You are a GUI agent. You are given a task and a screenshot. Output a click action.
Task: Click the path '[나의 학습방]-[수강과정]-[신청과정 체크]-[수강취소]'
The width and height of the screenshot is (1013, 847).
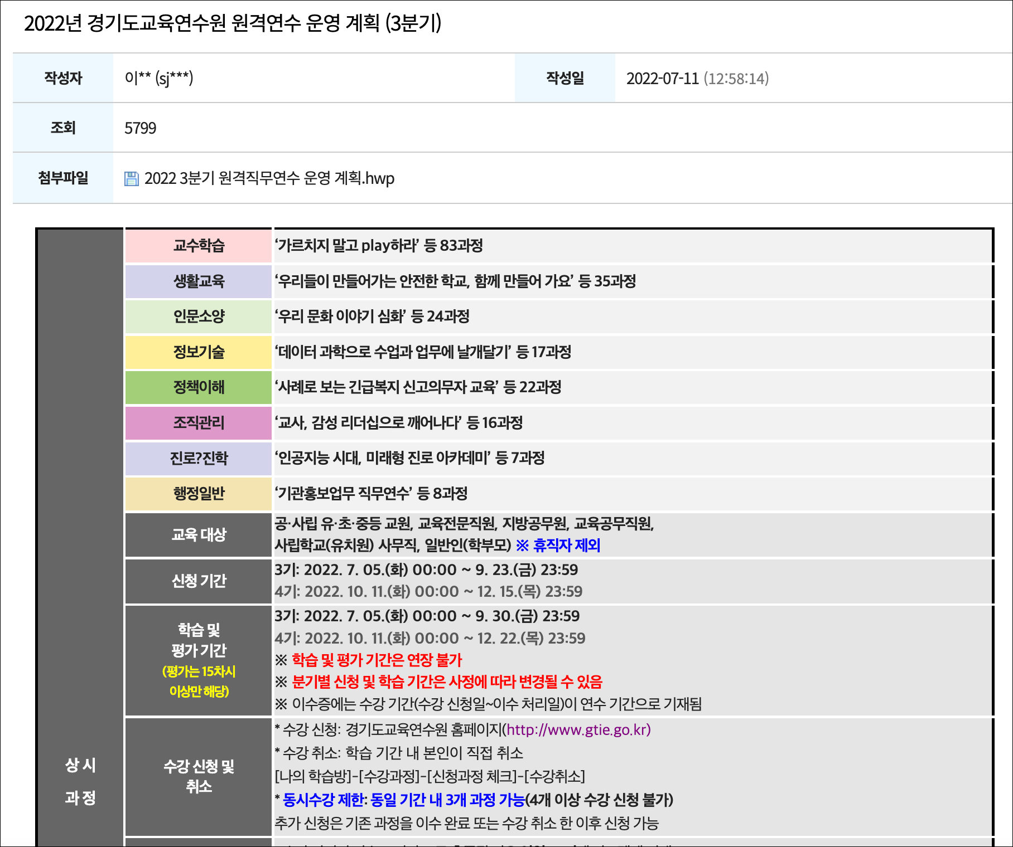[430, 776]
